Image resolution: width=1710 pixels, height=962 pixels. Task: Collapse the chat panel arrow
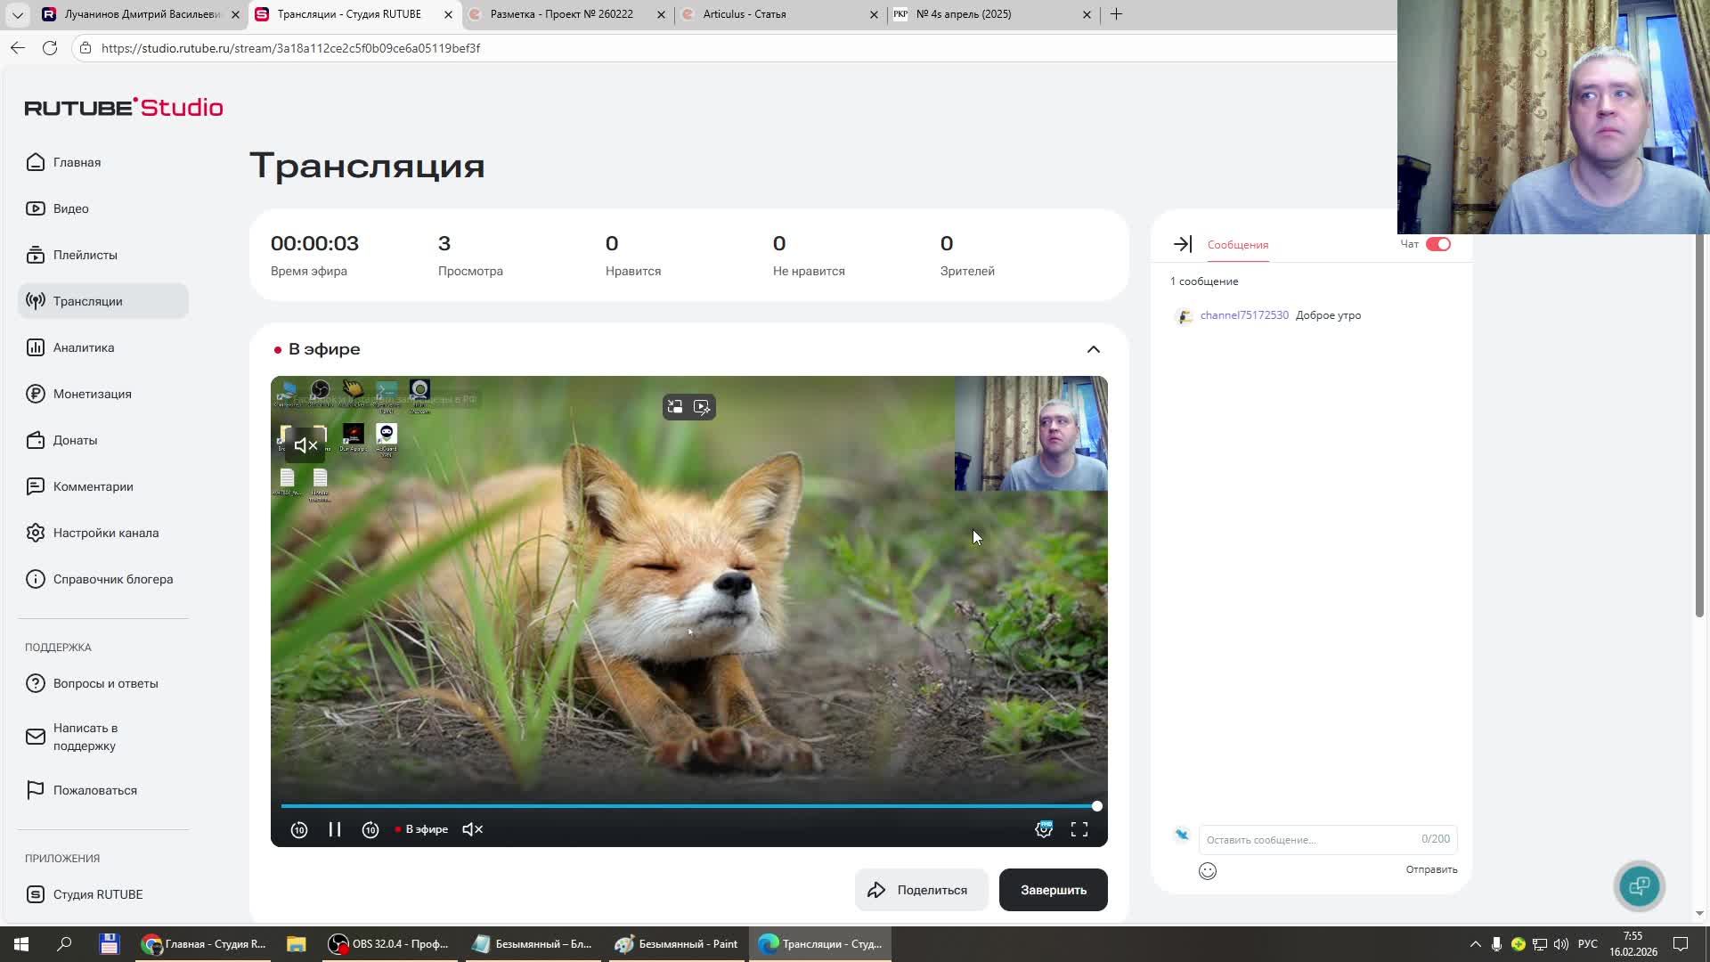[1182, 244]
